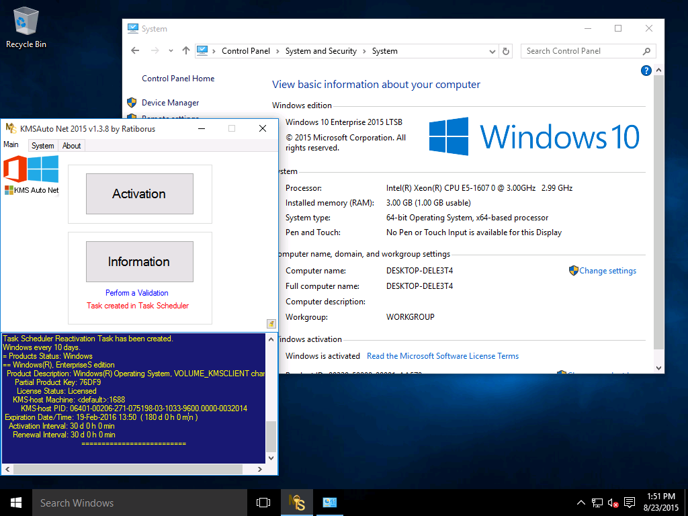
Task: Show hidden tray icons chevron
Action: (580, 503)
